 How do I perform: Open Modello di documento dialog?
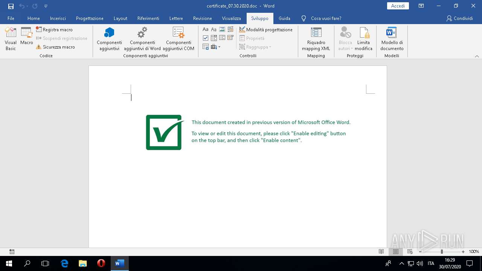[x=392, y=39]
